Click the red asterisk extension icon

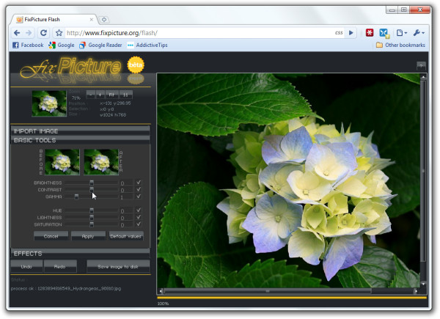pos(369,33)
